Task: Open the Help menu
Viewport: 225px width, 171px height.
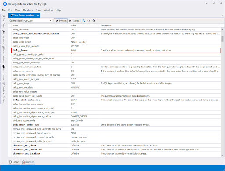Action: pyautogui.click(x=58, y=10)
